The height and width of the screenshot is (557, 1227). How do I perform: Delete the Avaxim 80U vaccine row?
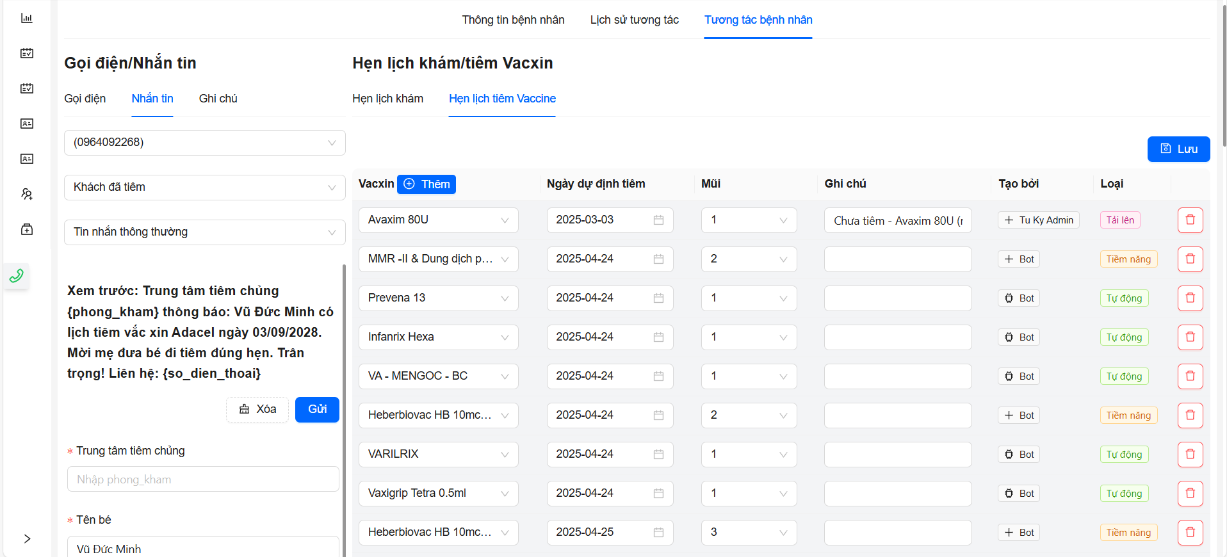(x=1190, y=220)
